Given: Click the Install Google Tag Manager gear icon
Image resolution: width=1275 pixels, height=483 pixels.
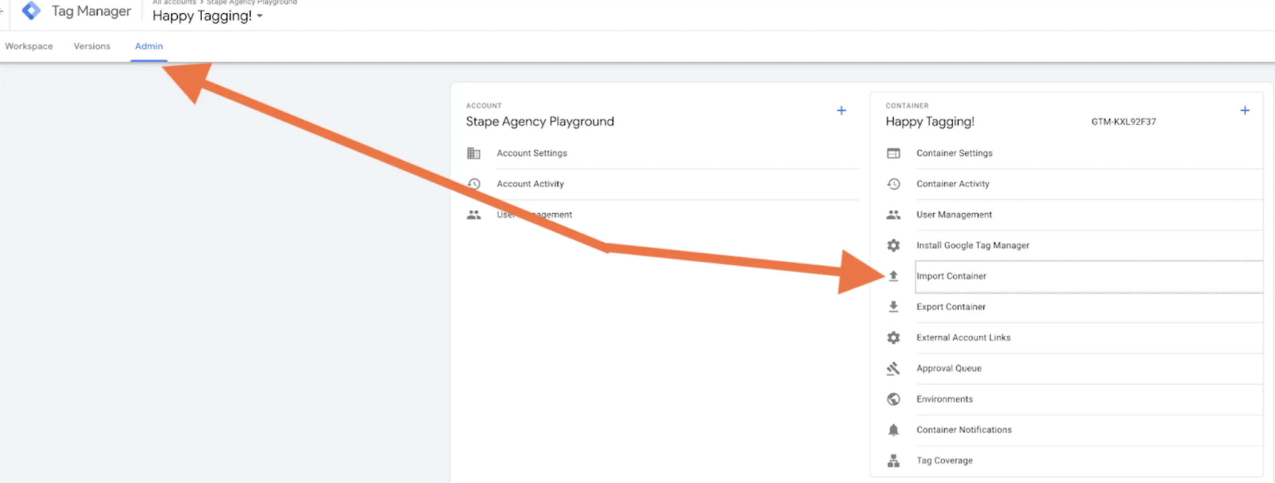Looking at the screenshot, I should [x=893, y=245].
